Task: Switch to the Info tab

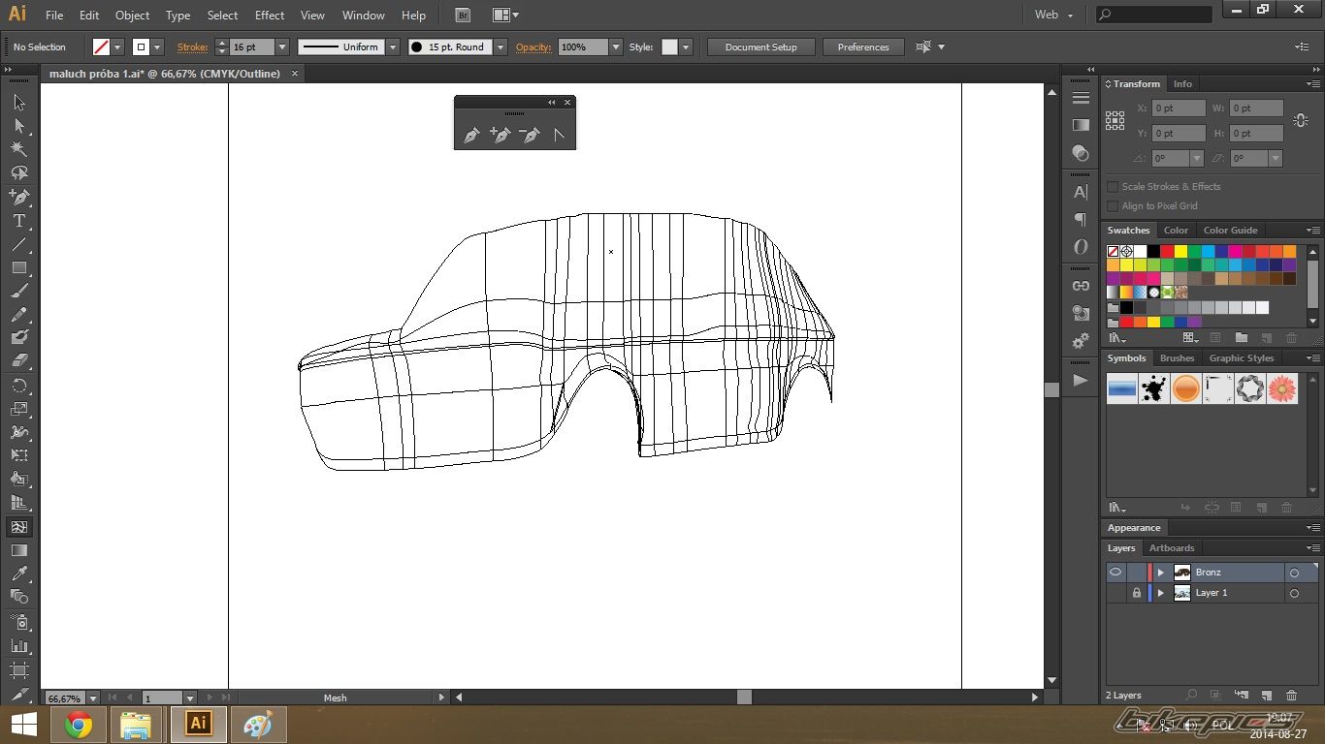Action: point(1182,84)
